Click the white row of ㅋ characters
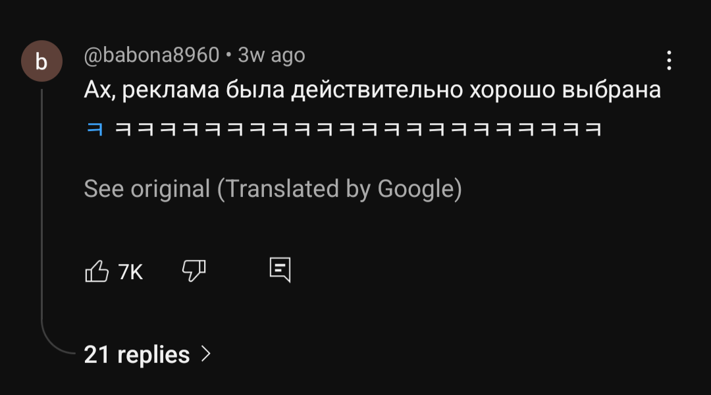 click(x=359, y=128)
